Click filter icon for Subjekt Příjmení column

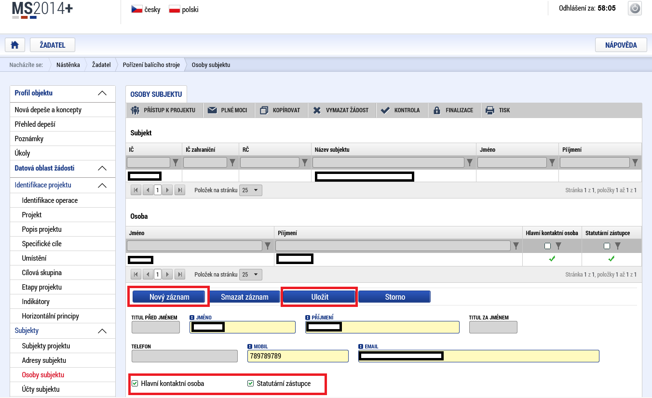(x=635, y=162)
